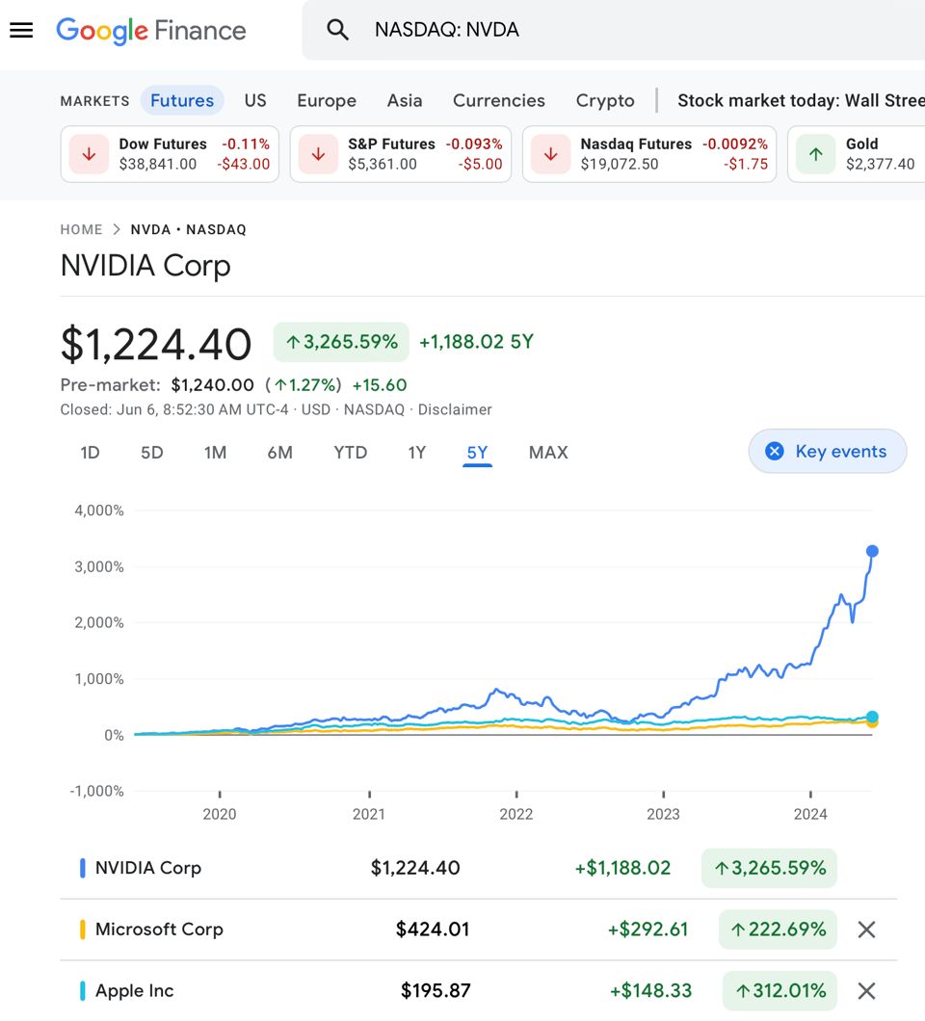Image resolution: width=925 pixels, height=1021 pixels.
Task: Click the Gold up arrow icon
Action: point(816,154)
